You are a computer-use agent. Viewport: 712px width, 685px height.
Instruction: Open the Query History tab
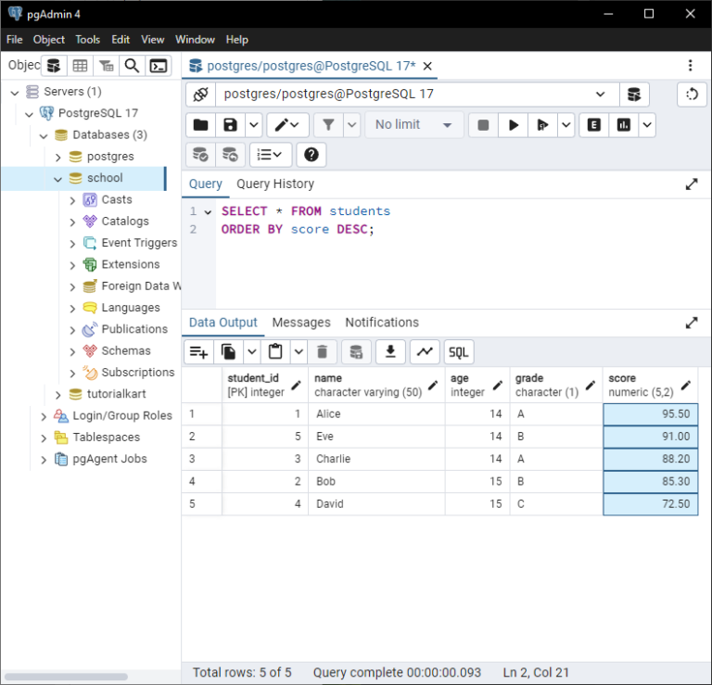pyautogui.click(x=275, y=184)
